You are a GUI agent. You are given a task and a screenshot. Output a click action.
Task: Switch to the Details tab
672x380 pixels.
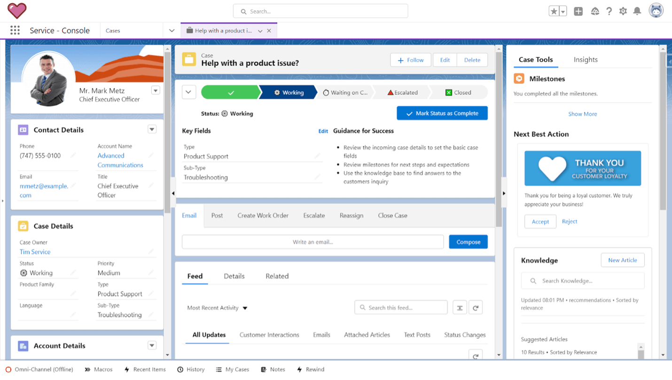(x=234, y=276)
